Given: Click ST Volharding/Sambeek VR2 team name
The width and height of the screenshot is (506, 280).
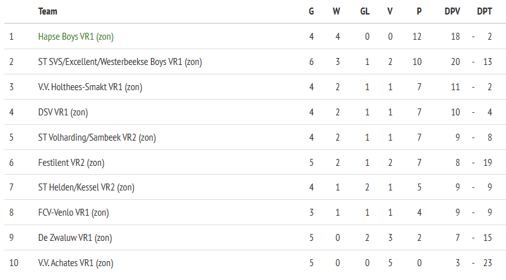Looking at the screenshot, I should click(97, 137).
